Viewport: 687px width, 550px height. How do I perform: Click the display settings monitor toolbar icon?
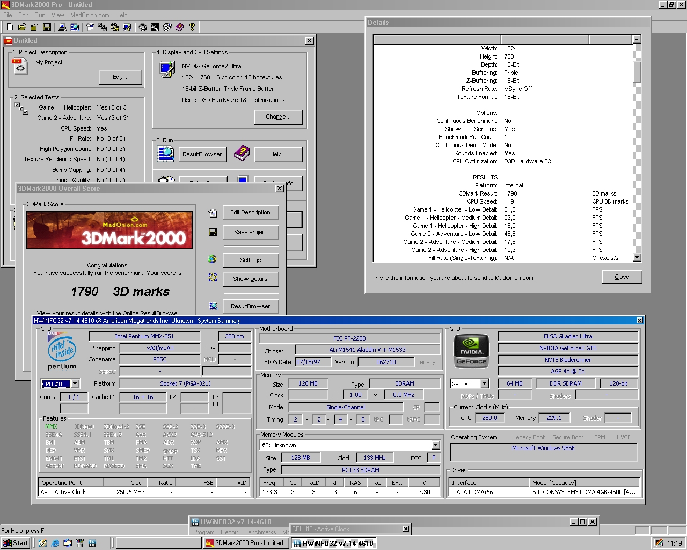127,27
